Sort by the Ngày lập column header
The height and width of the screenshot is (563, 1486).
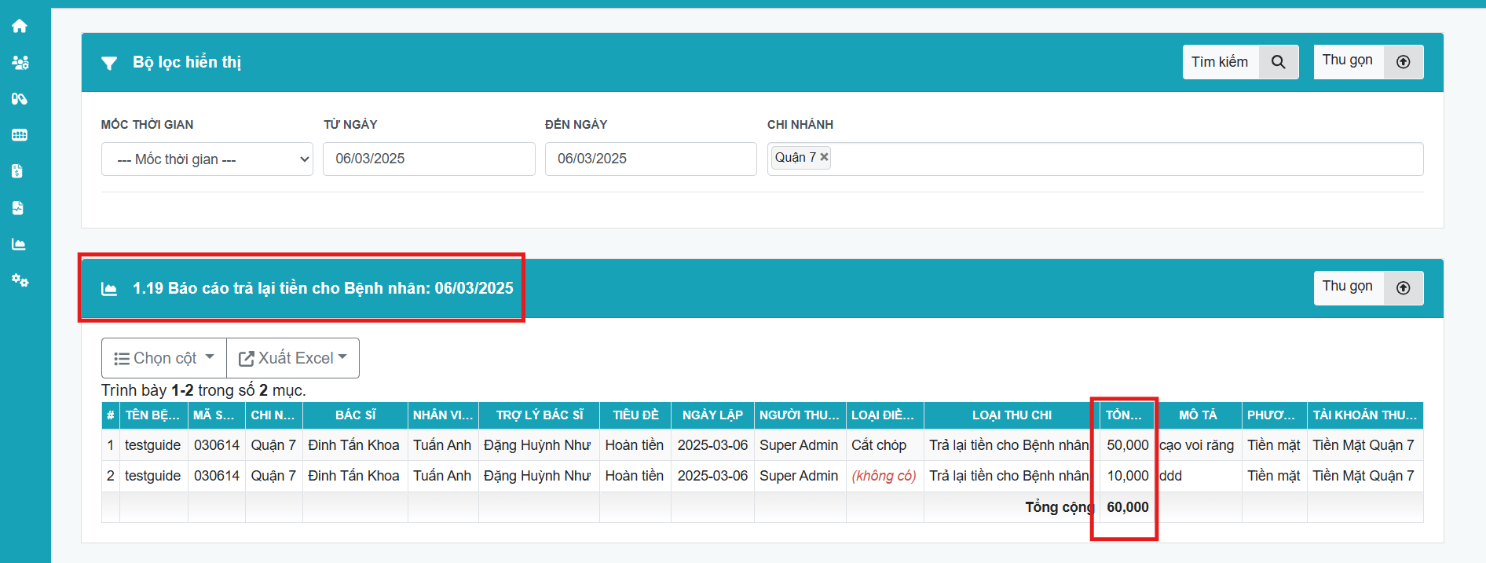tap(712, 415)
